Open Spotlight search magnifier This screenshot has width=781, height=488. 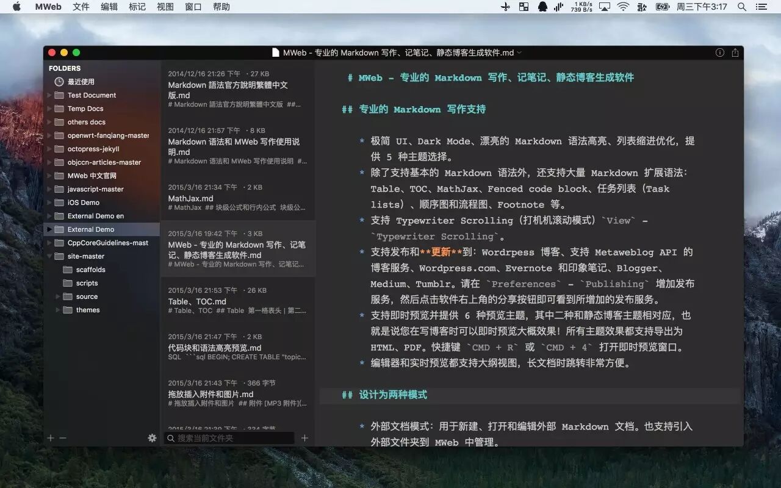(x=742, y=7)
